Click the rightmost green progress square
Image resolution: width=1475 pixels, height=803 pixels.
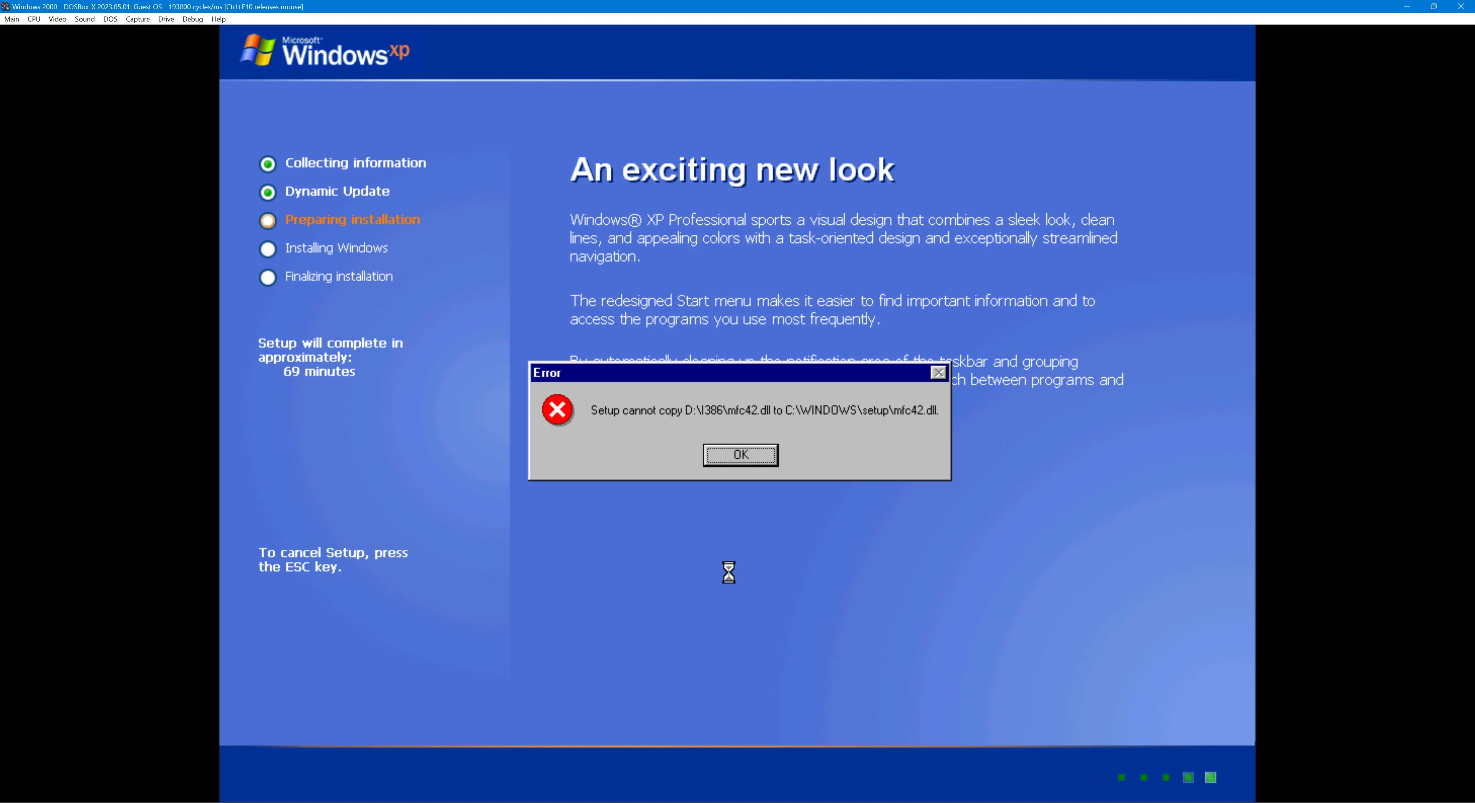[1210, 777]
